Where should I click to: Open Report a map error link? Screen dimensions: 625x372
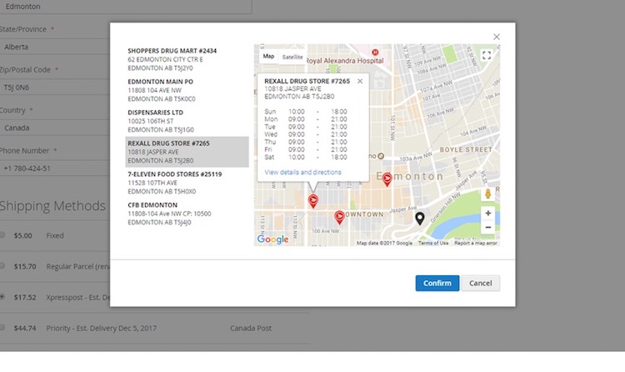coord(476,243)
